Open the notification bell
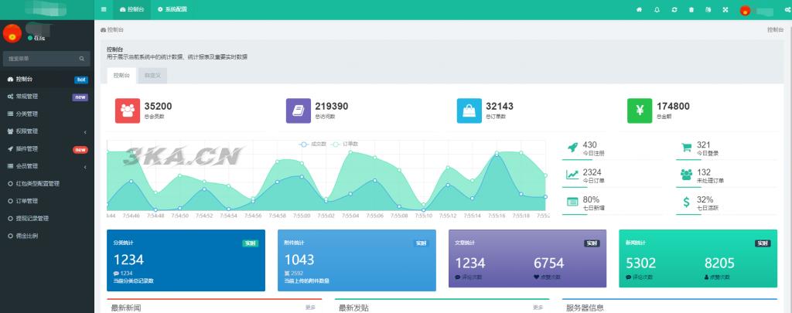The image size is (792, 313). click(x=657, y=9)
